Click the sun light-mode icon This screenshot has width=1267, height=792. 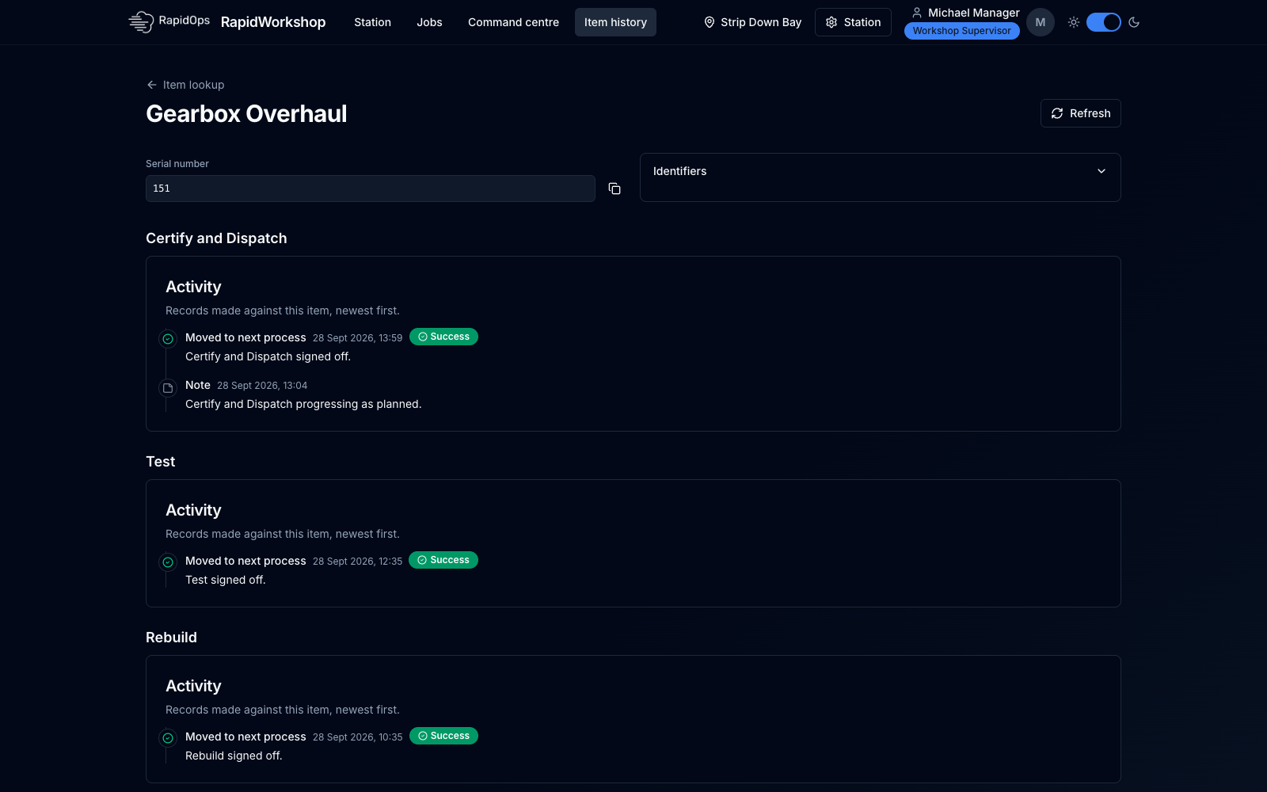[1074, 22]
